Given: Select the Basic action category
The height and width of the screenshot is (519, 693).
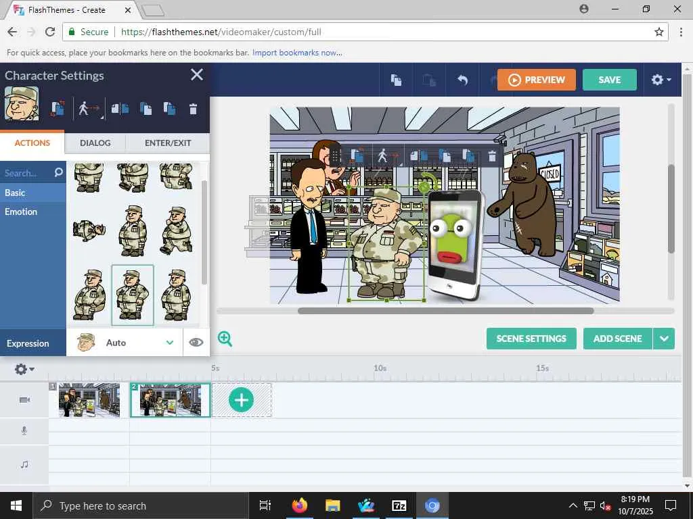Looking at the screenshot, I should coord(33,193).
